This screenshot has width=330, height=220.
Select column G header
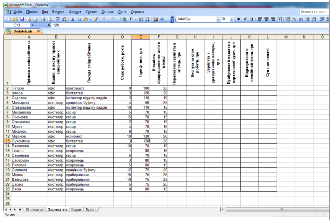point(177,37)
